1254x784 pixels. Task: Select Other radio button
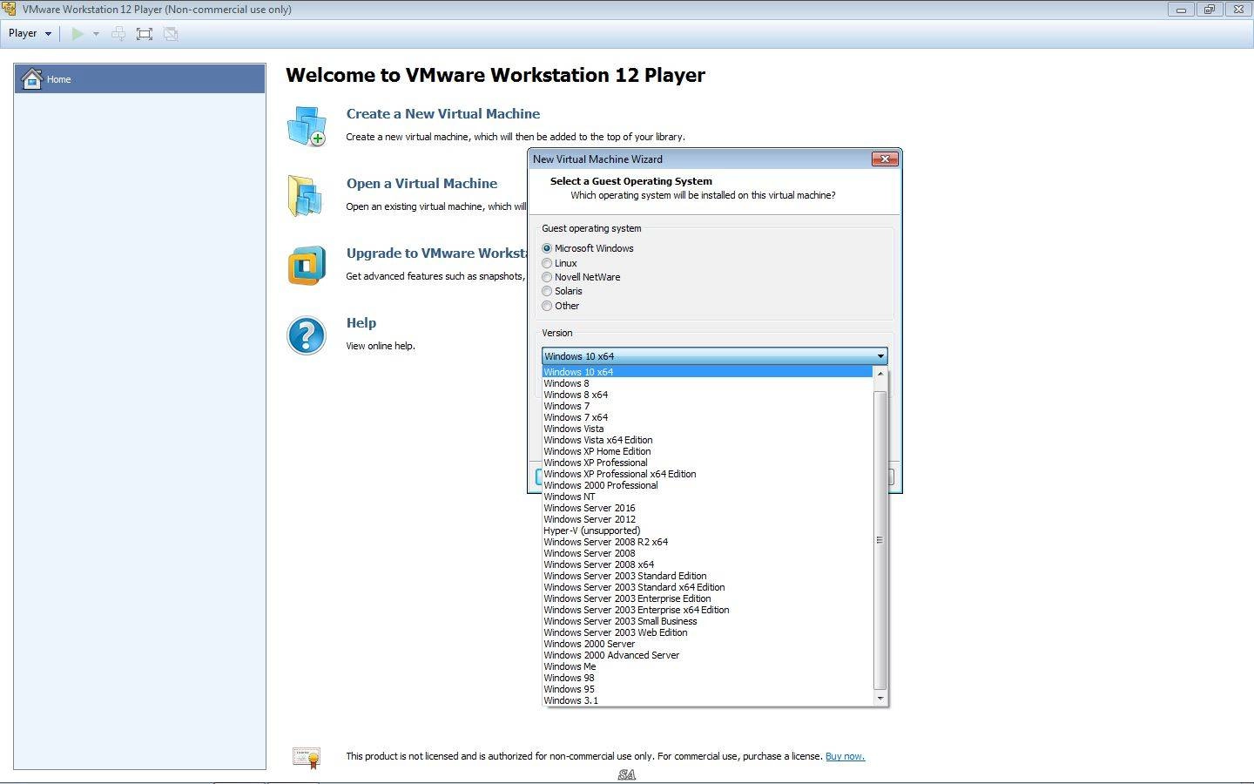[547, 306]
